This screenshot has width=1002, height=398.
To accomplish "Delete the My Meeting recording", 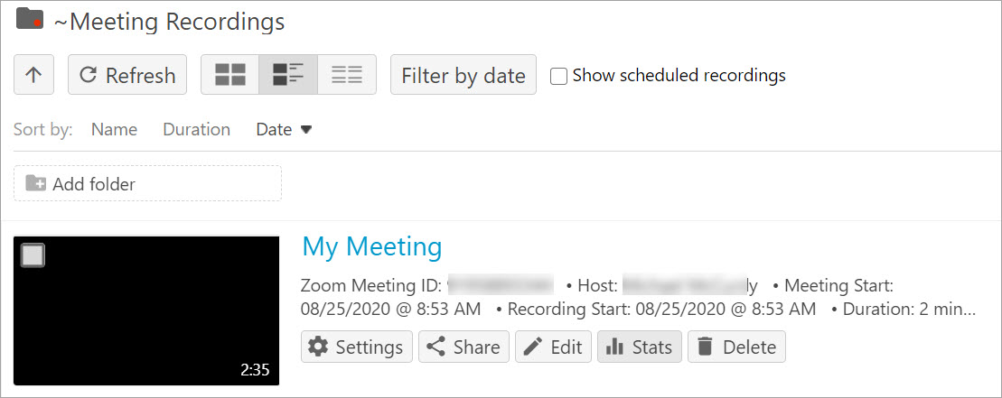I will pos(736,347).
